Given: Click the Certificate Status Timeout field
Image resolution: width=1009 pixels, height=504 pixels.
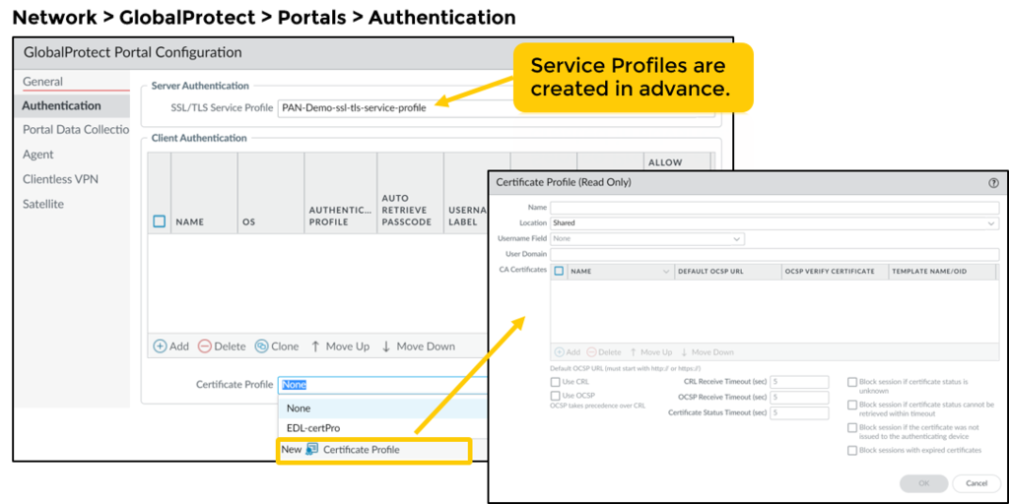Looking at the screenshot, I should 798,412.
